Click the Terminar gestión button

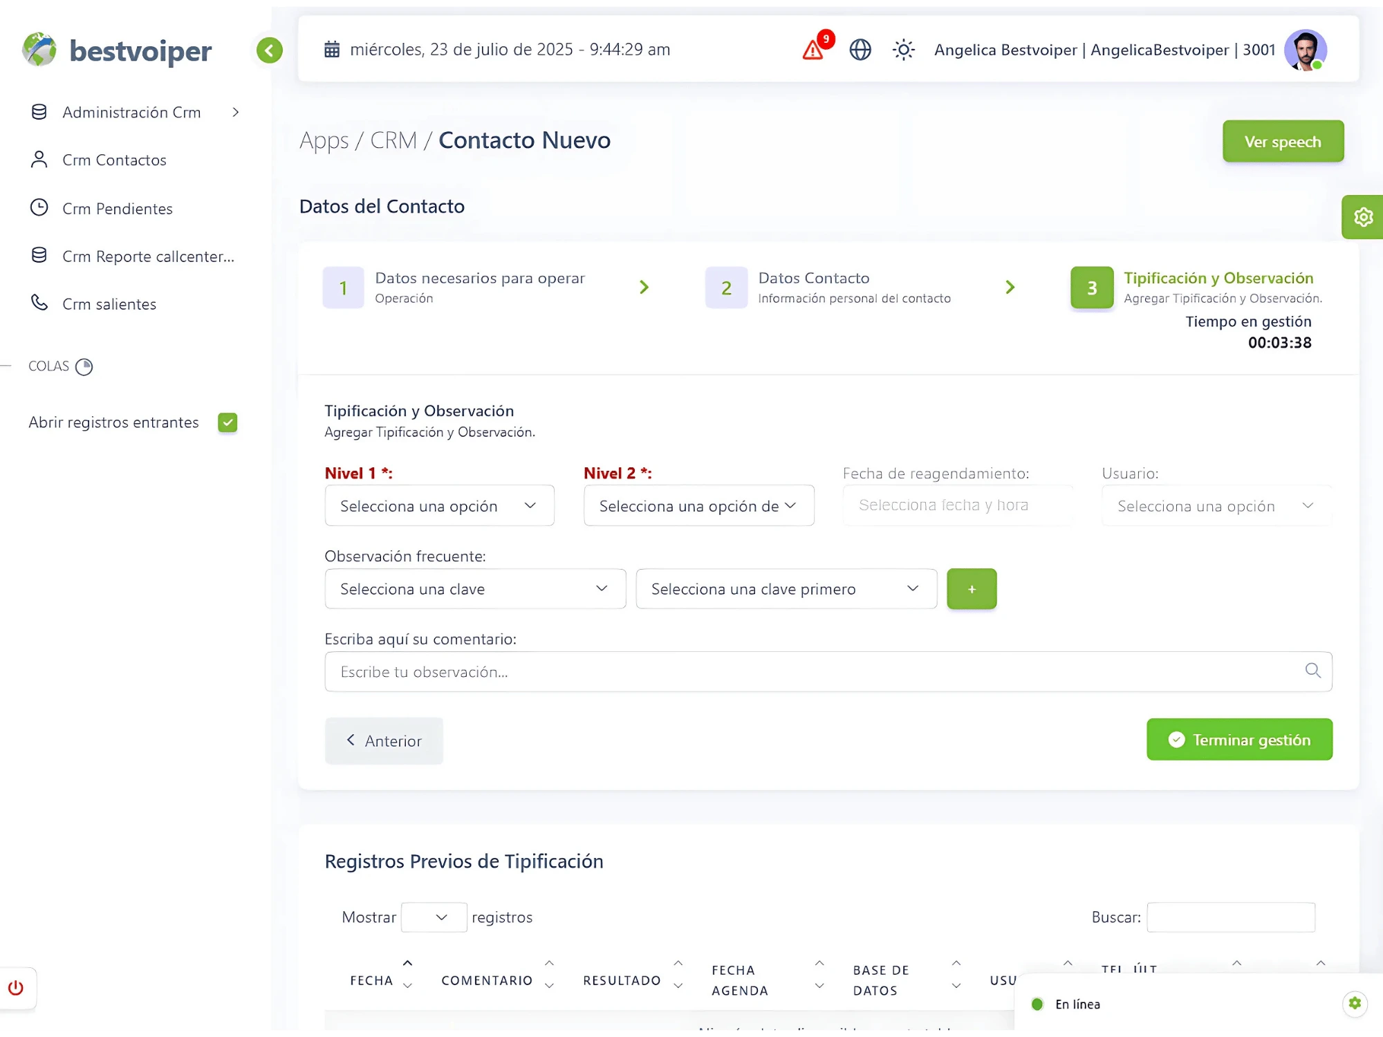(x=1239, y=740)
